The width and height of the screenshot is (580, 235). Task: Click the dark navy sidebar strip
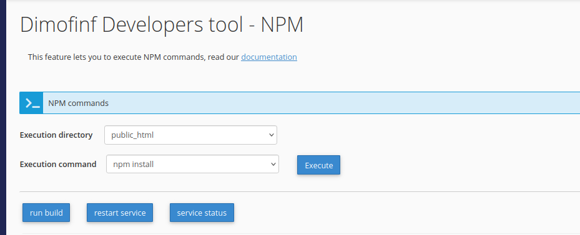point(3,117)
